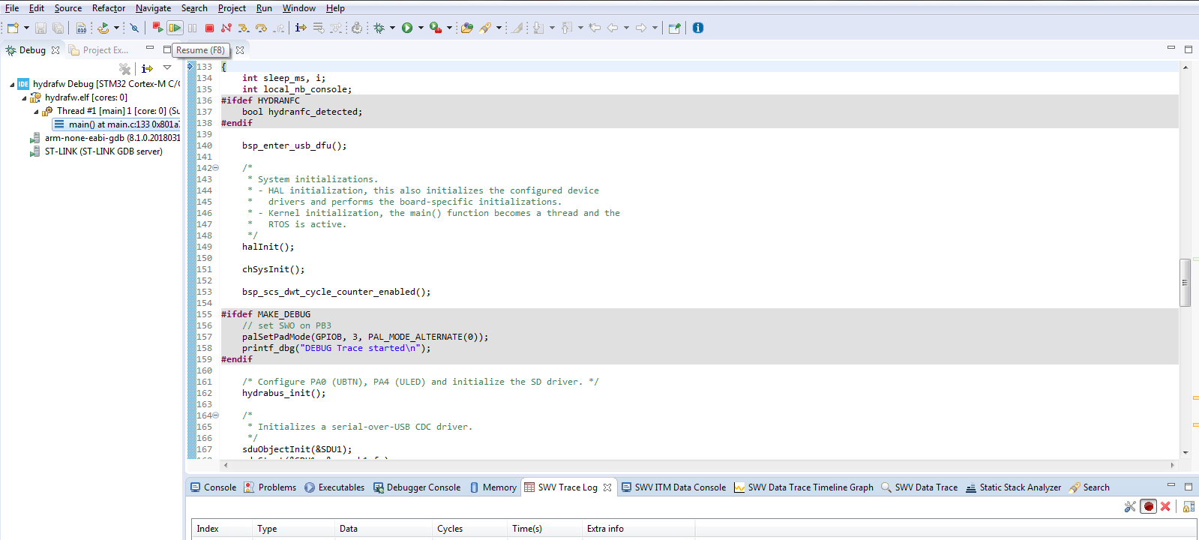Click the Terminate and Relaunch icon

[x=157, y=28]
